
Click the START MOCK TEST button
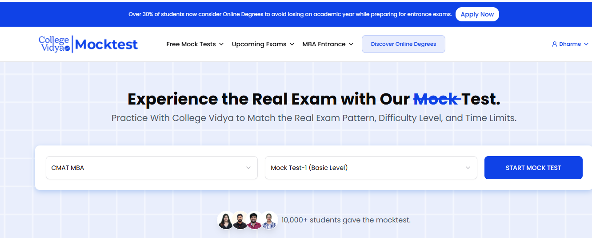(533, 168)
